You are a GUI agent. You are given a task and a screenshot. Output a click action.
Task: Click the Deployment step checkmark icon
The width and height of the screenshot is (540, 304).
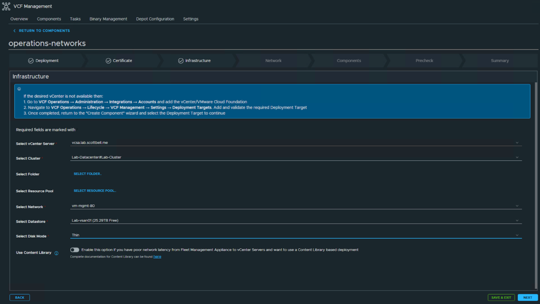[31, 61]
